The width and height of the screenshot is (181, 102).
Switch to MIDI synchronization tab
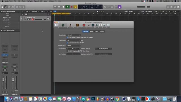click(97, 31)
